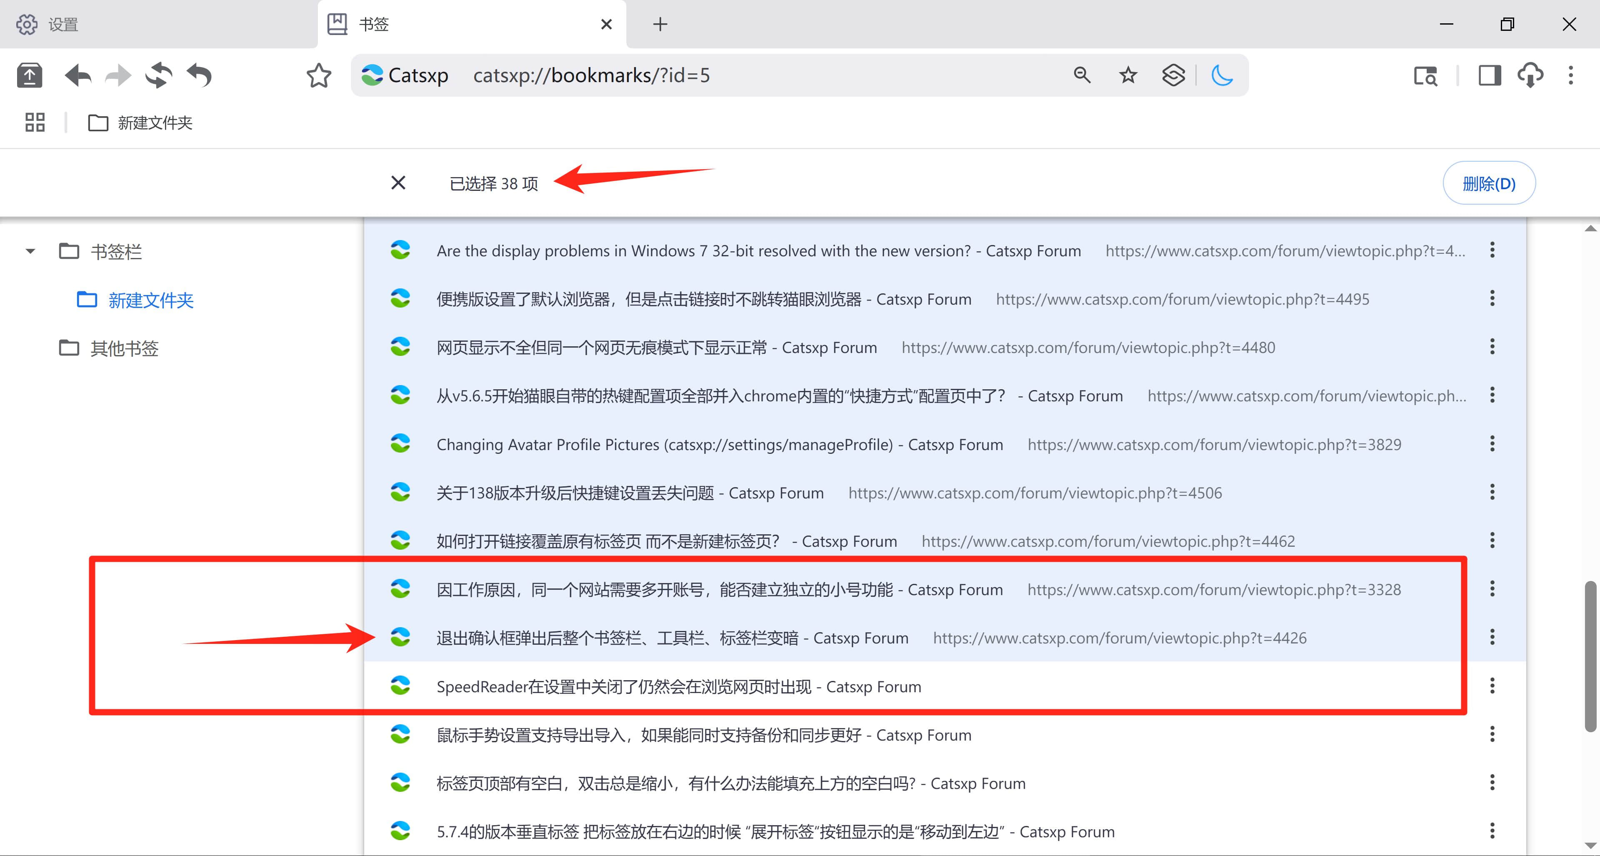Collapse the 书签栏 tree arrow
Image resolution: width=1600 pixels, height=856 pixels.
[x=30, y=252]
